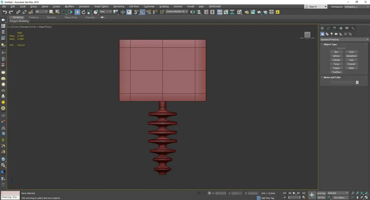Activate the Select and Move tool

click(77, 12)
